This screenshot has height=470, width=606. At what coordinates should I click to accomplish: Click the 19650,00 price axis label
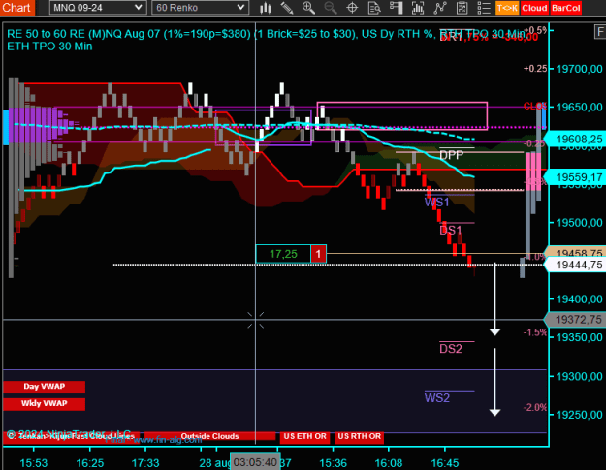(579, 107)
